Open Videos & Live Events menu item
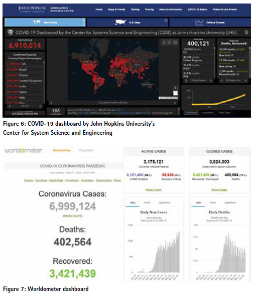Viewport: 253px width, 297px height. [225, 10]
